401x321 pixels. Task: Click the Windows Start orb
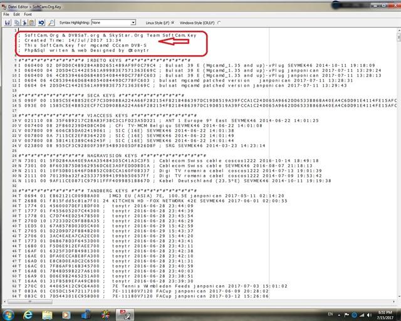pyautogui.click(x=8, y=315)
